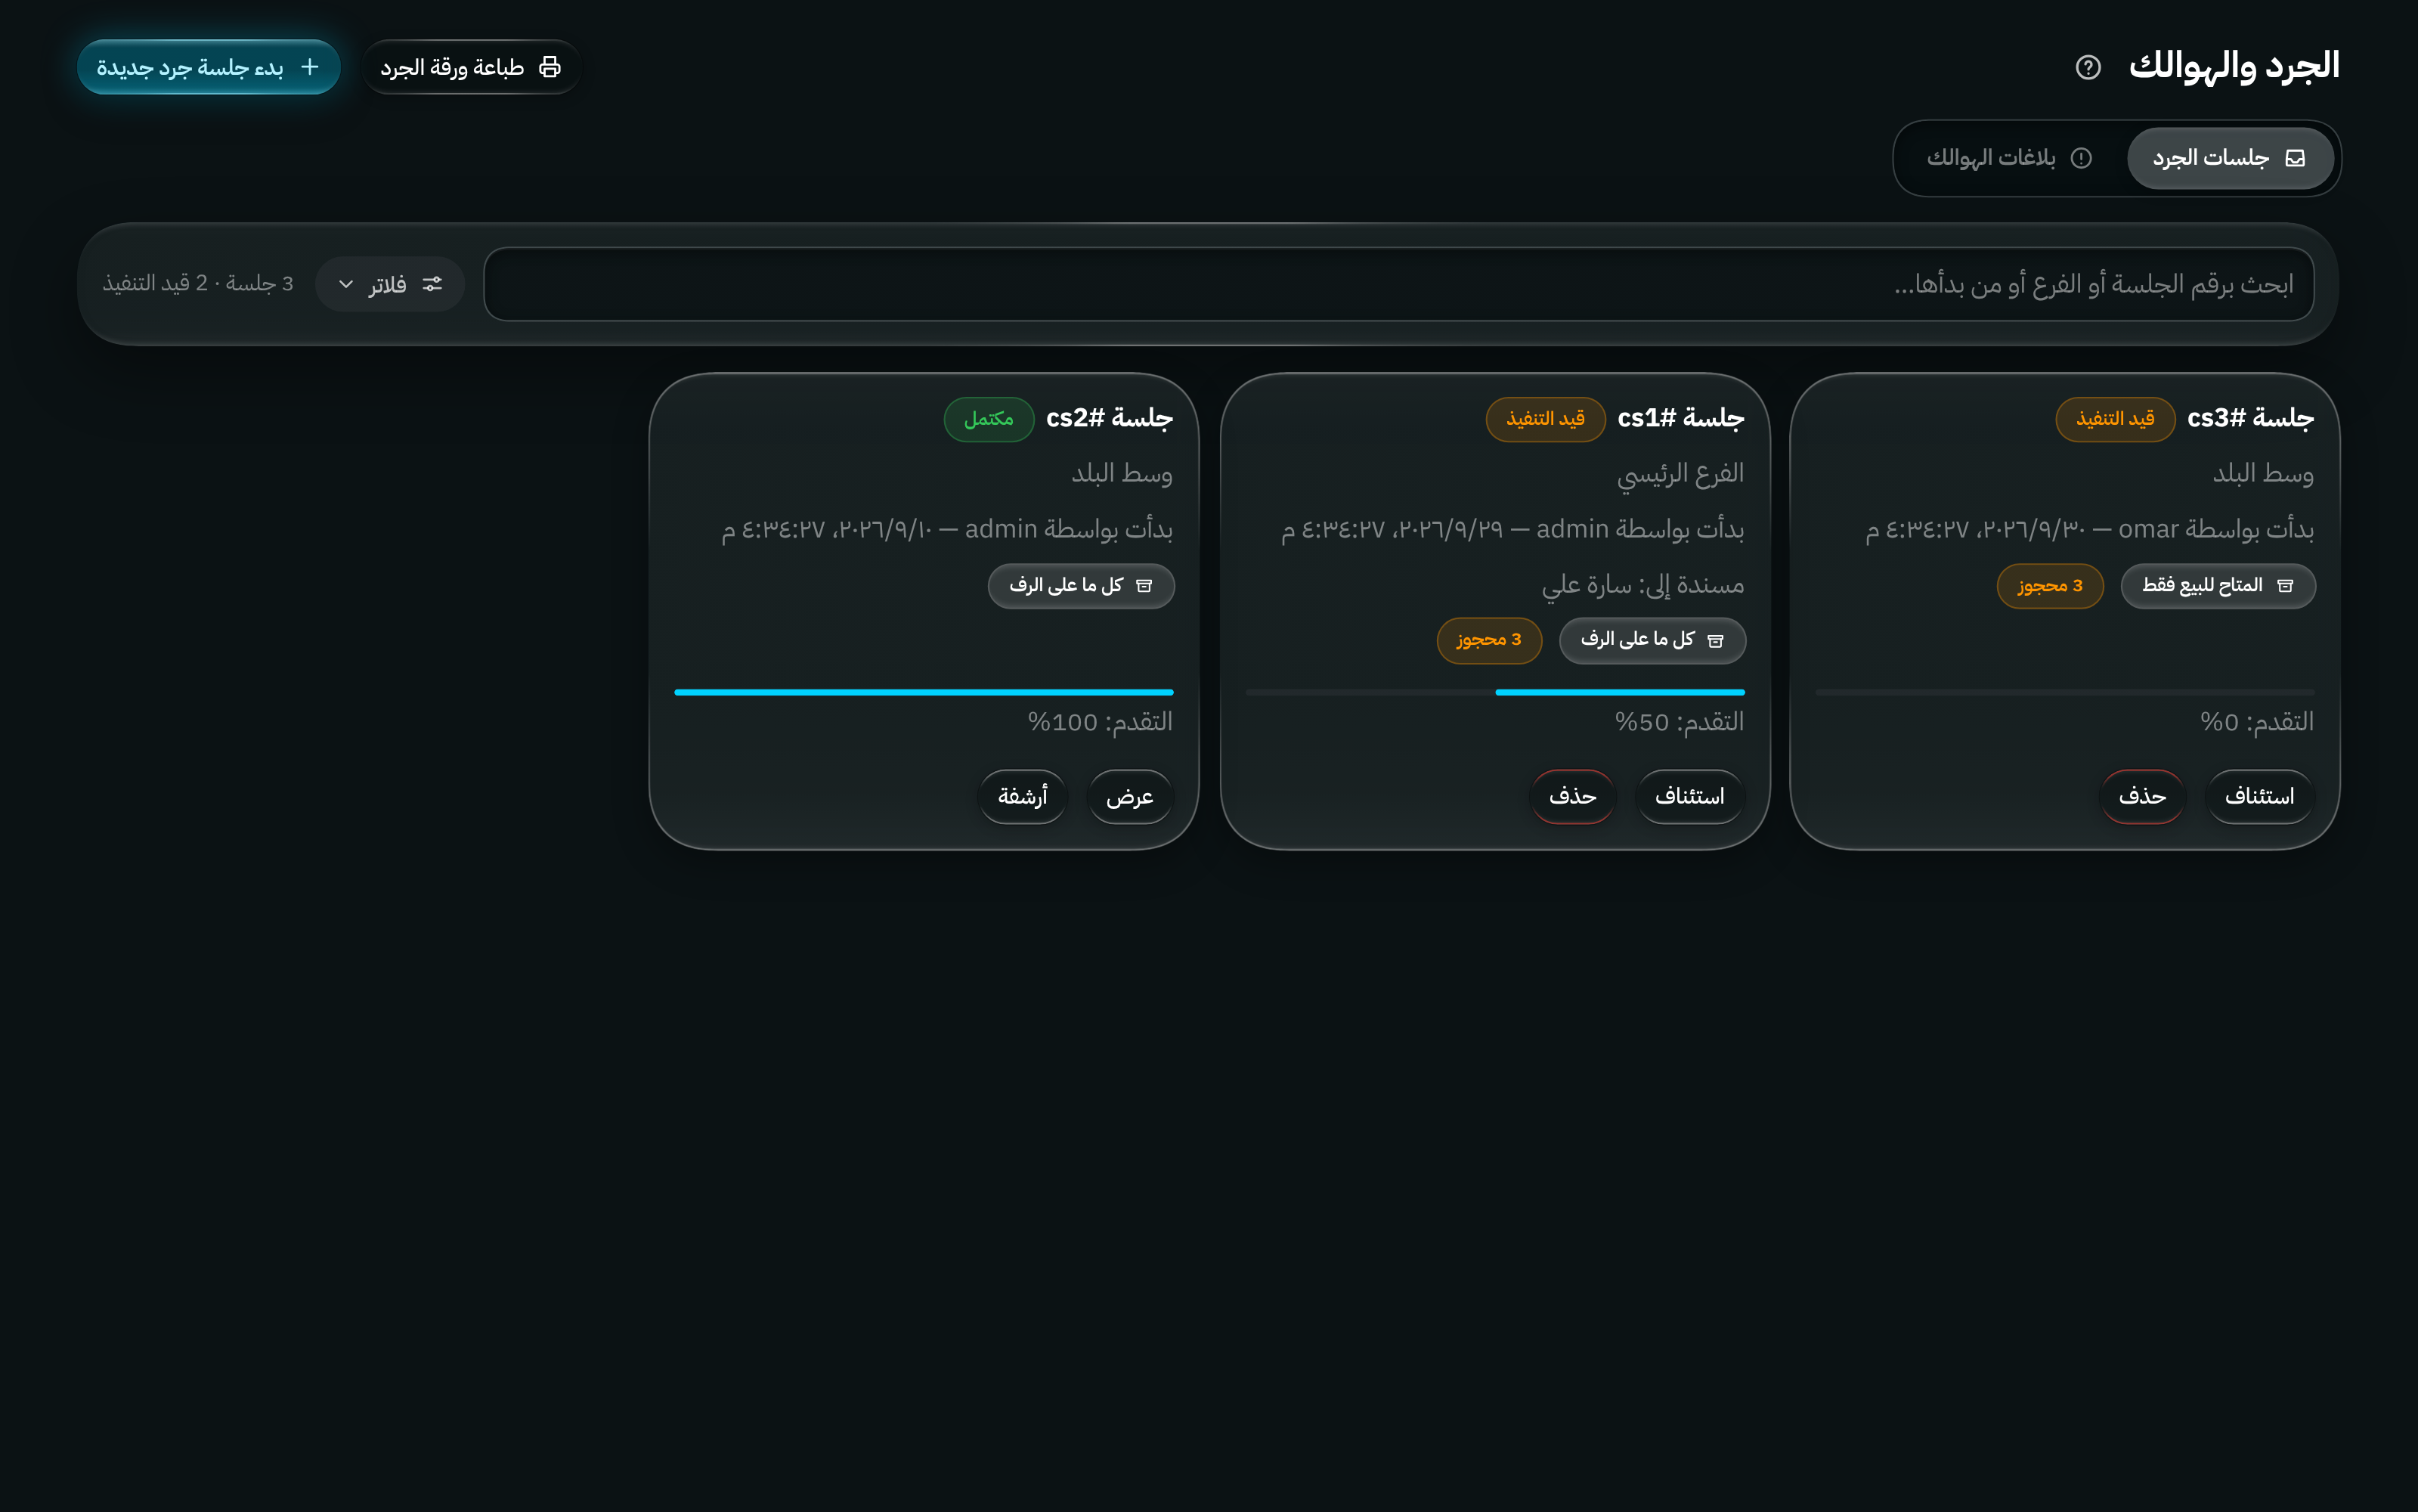Archive session cs2 with أرشفة
Screen dimensions: 2418x1512
coord(1023,797)
